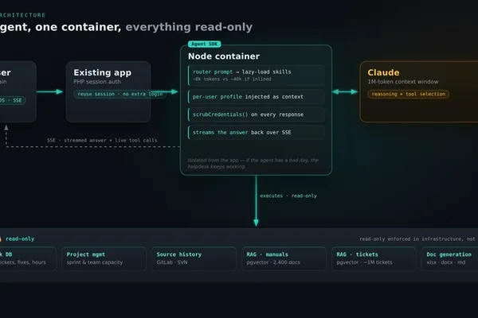Viewport: 478px width, 318px height.
Task: Click the 'Doc generation' card title
Action: (x=449, y=254)
